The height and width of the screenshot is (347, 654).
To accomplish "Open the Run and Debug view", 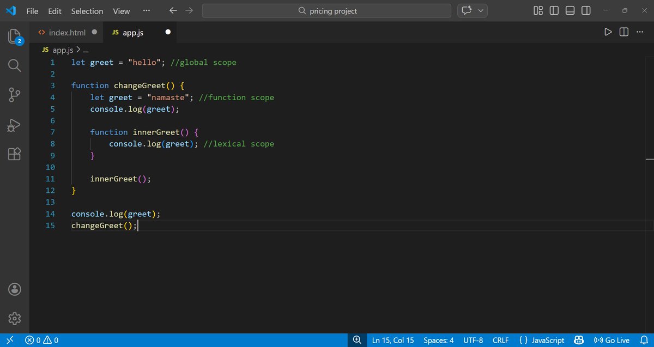I will [14, 125].
